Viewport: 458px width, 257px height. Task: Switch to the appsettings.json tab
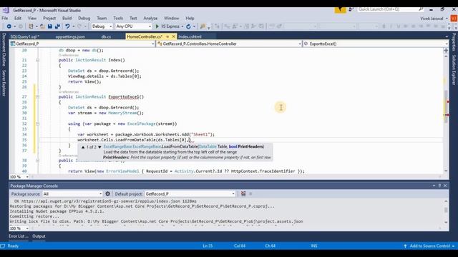tap(70, 36)
